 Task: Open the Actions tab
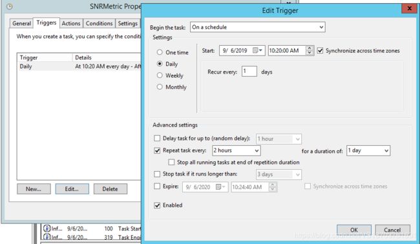(71, 23)
